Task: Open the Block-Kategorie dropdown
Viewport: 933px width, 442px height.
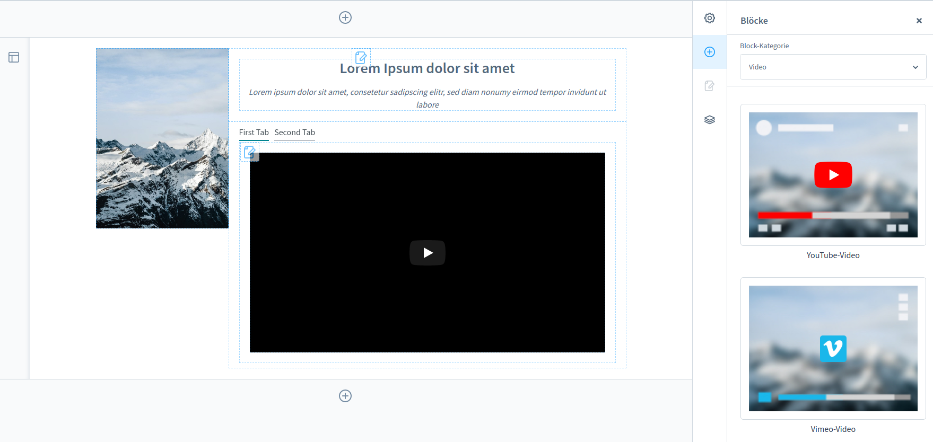Action: [x=833, y=67]
